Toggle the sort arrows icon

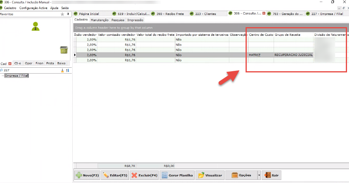click(x=68, y=70)
